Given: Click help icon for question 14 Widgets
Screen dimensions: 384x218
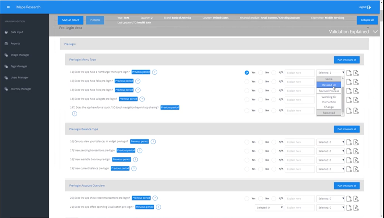Looking at the screenshot, I should [x=142, y=99].
